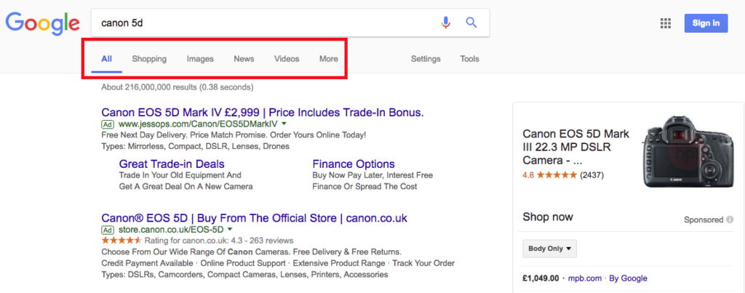Click the Sponsored info icon
This screenshot has width=745, height=293.
[730, 220]
